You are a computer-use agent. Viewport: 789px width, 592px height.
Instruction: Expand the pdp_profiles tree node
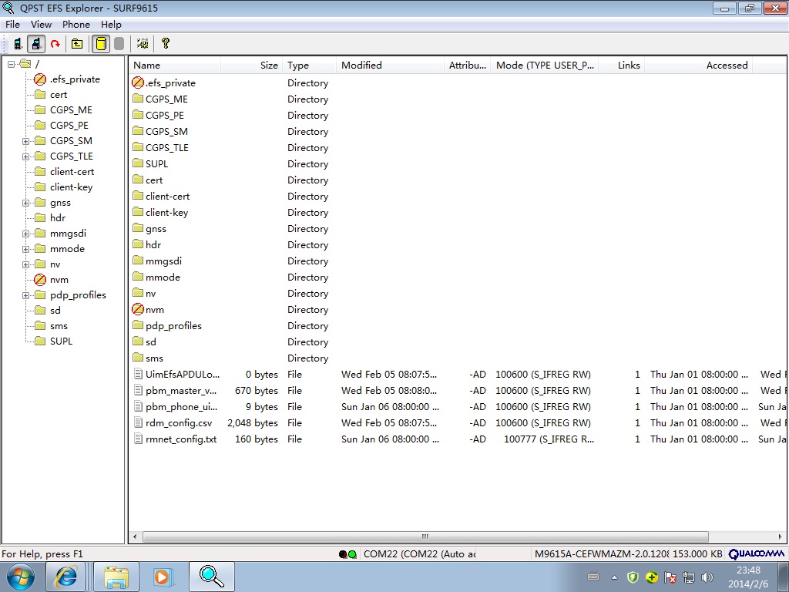[25, 295]
